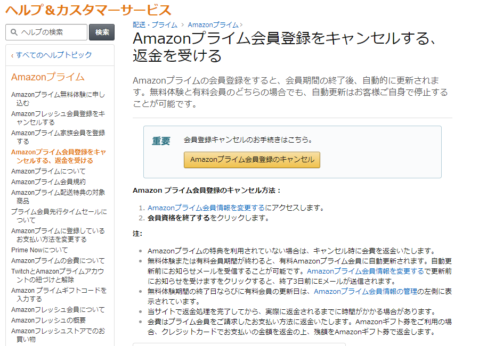The image size is (487, 346).
Task: Click text 会員登録キャンセルのお手続きはこちら。
Action: click(x=248, y=140)
